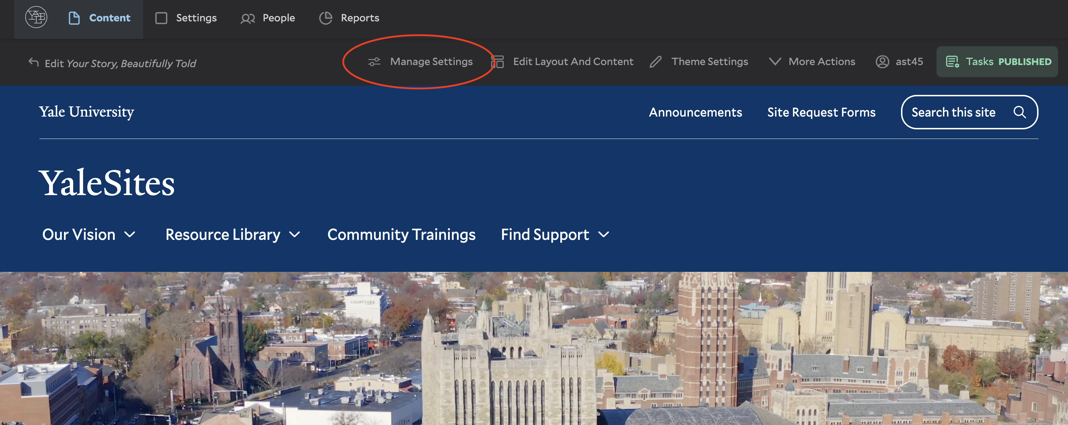Image resolution: width=1068 pixels, height=425 pixels.
Task: Expand the More Actions dropdown
Action: (812, 62)
